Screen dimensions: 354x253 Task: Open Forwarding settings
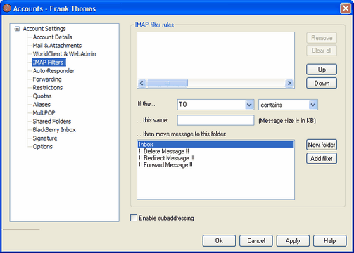[x=47, y=79]
